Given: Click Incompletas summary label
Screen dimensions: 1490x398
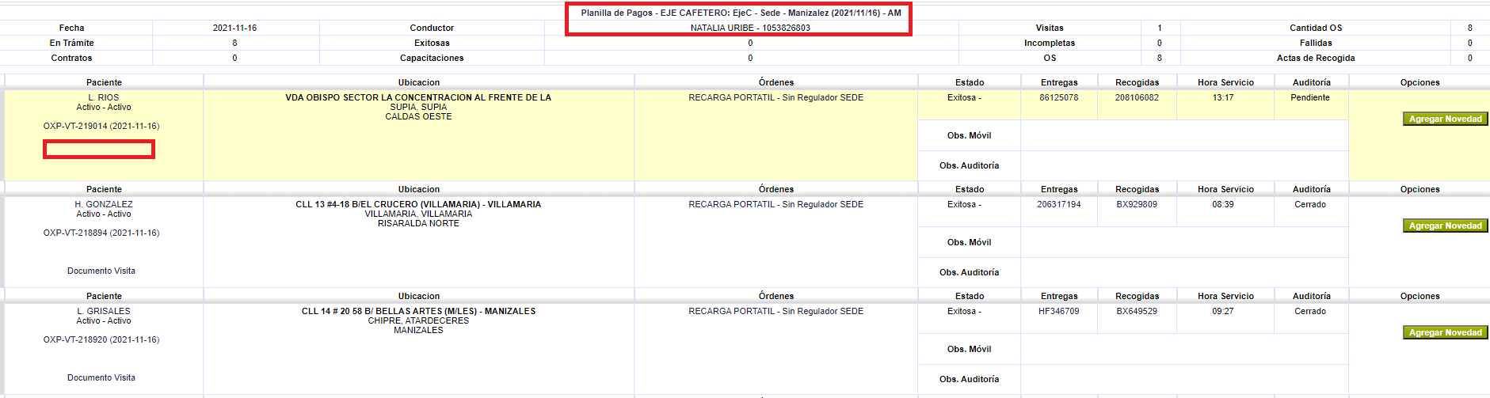Looking at the screenshot, I should [x=1050, y=43].
